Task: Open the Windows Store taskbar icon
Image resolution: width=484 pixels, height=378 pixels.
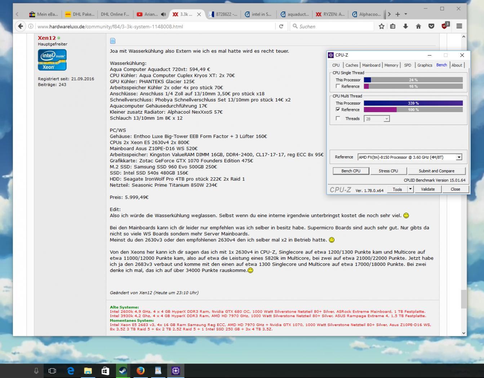Action: (x=105, y=370)
